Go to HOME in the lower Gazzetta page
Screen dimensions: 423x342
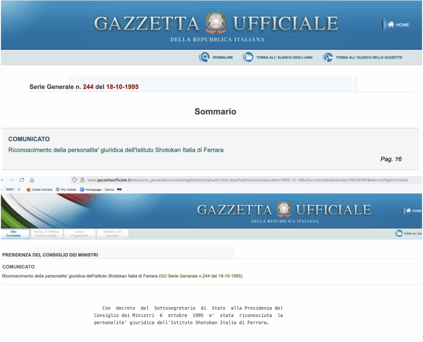pos(414,211)
